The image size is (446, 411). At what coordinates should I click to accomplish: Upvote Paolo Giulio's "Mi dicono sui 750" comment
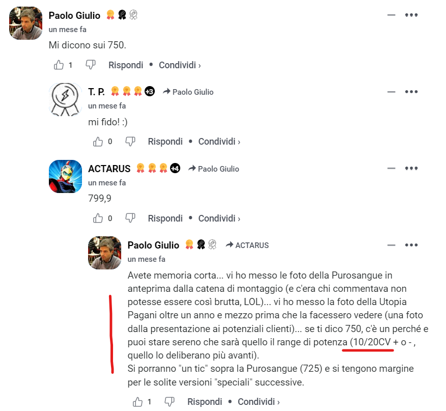tap(59, 65)
